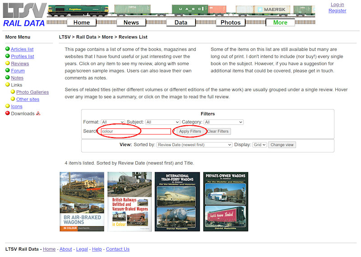Screen dimensions: 361x257
Task: Open the Log-in link
Action: tap(337, 5)
